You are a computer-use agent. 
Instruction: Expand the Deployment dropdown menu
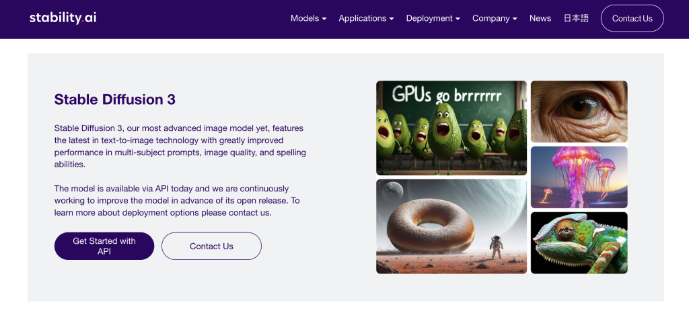point(433,18)
